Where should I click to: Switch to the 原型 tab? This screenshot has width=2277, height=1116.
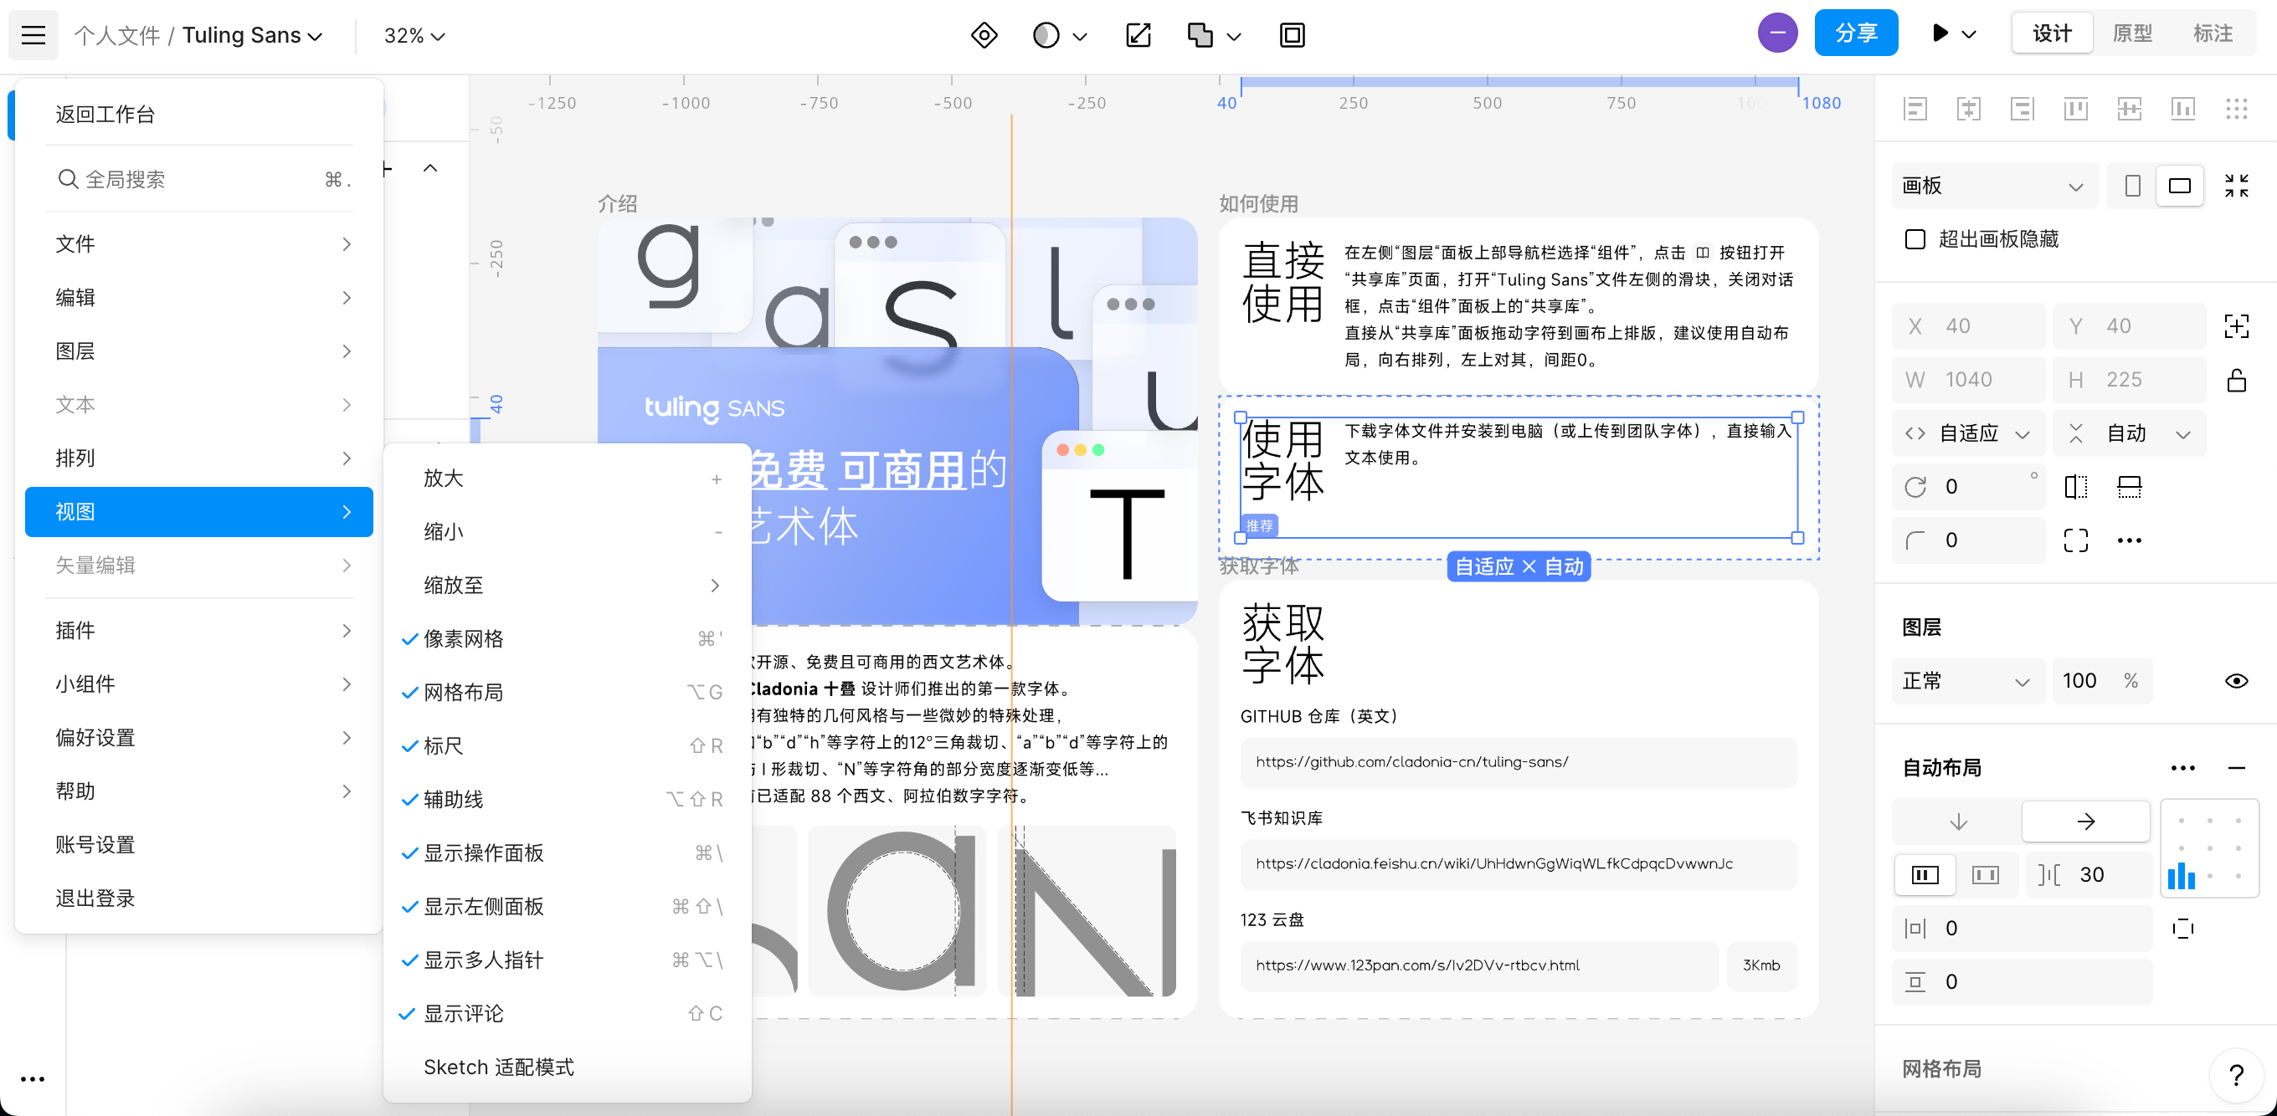[x=2132, y=33]
